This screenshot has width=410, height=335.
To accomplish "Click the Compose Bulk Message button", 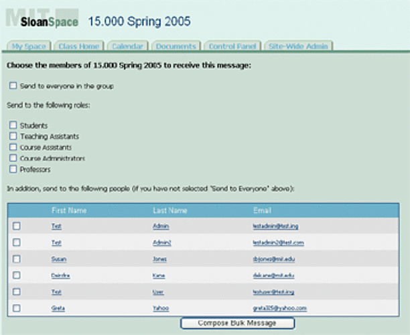I will point(237,323).
